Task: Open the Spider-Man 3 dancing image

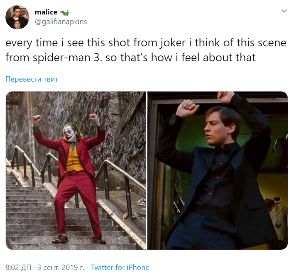Action: 218,171
